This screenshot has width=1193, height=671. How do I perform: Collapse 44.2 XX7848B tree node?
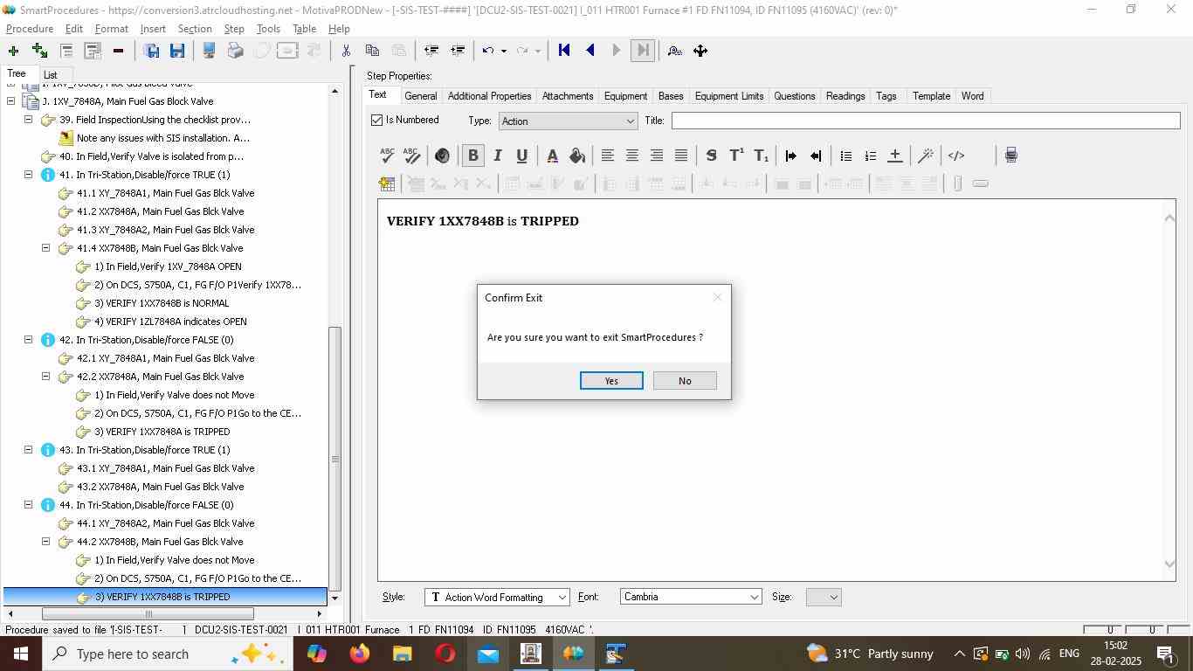point(45,542)
